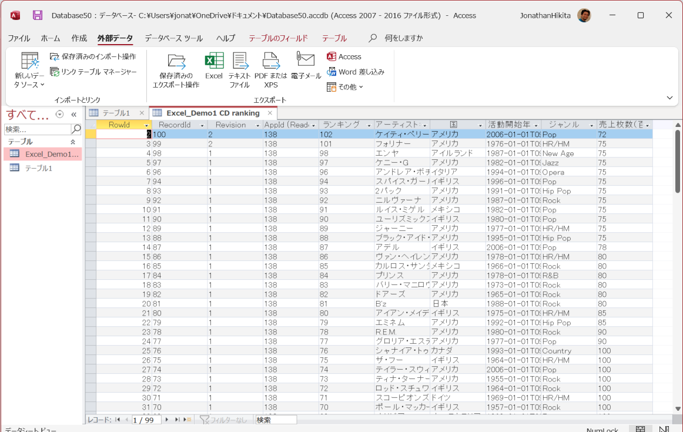Collapse the テーブル group in sidebar
683x432 pixels.
(73, 142)
